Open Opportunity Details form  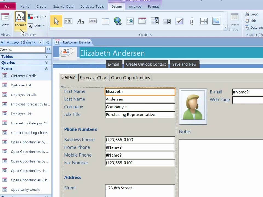pyautogui.click(x=25, y=190)
